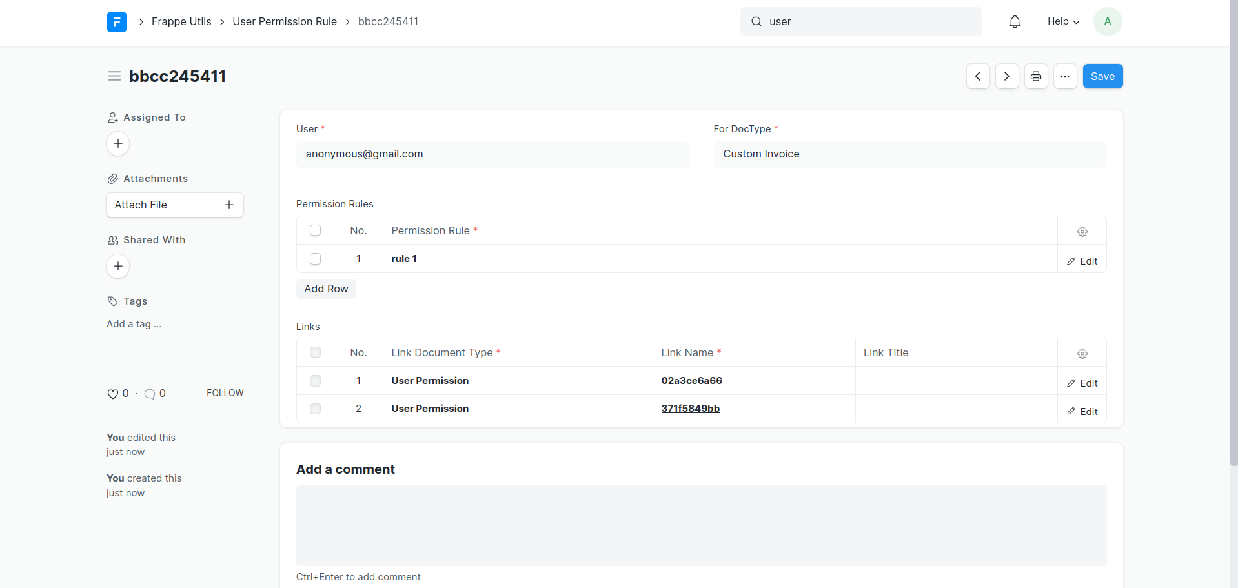The height and width of the screenshot is (588, 1238).
Task: Click the Save button
Action: [x=1102, y=76]
